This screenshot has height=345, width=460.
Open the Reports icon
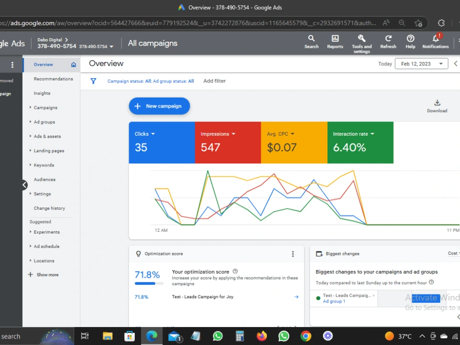(335, 42)
